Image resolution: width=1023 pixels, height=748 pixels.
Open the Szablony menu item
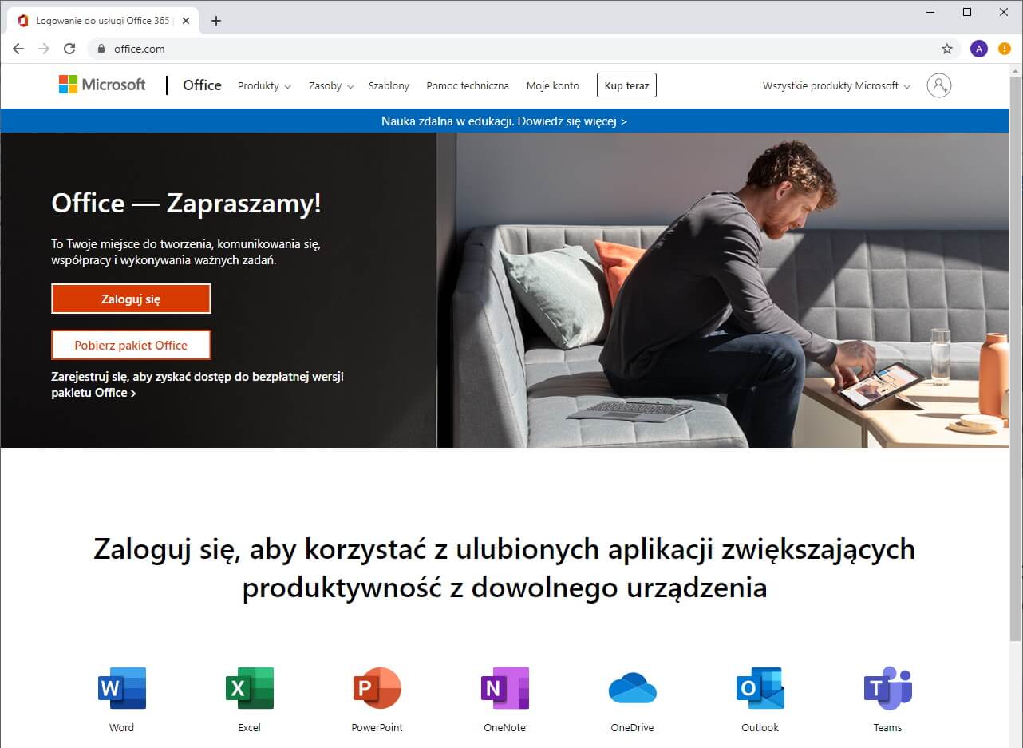tap(389, 85)
